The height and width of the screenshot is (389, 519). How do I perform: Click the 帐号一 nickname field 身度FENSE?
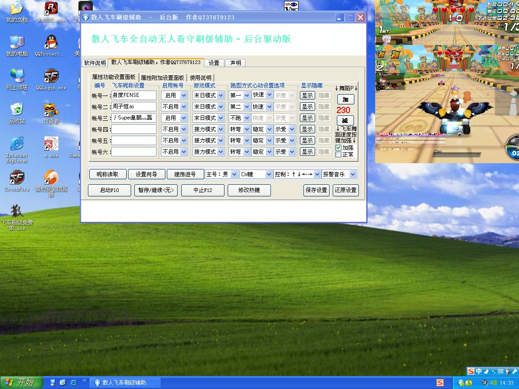click(134, 95)
